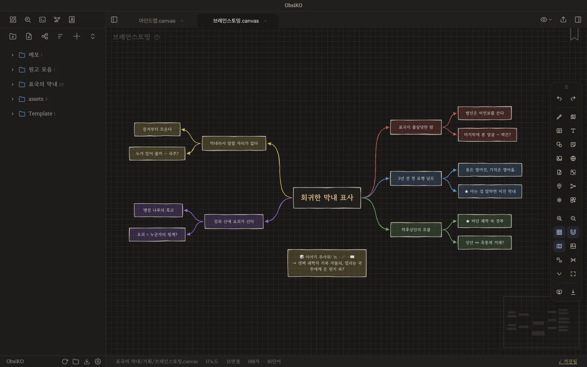The height and width of the screenshot is (367, 587).
Task: Insert an image card in the top icon group
Action: click(x=559, y=159)
